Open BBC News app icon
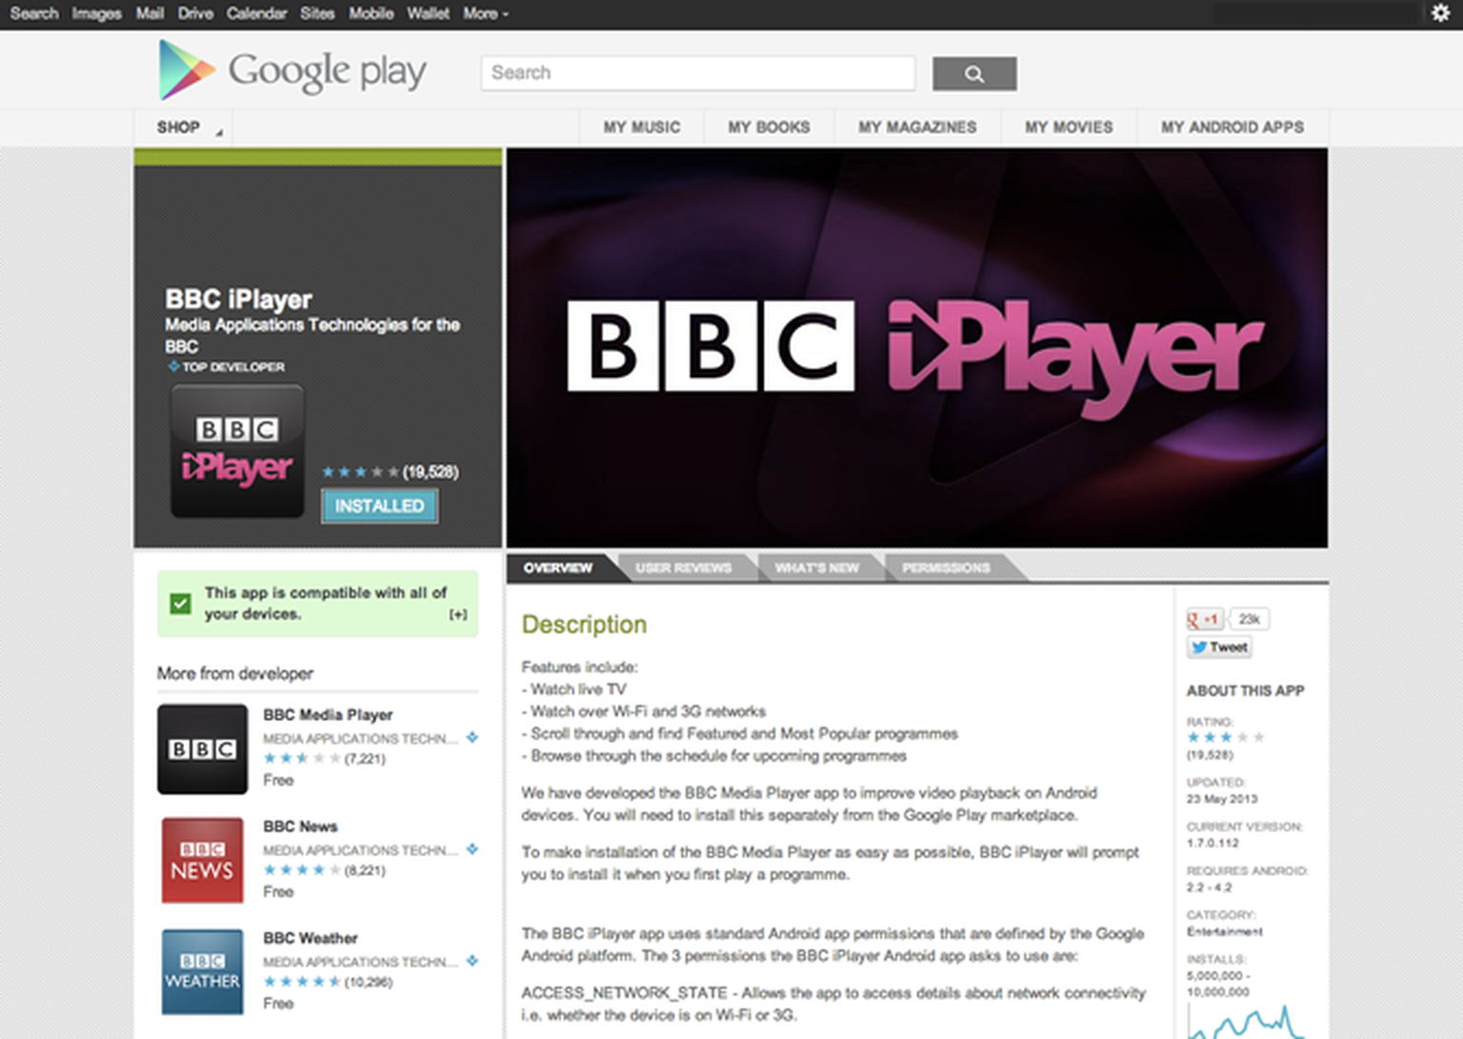Screen dimensions: 1463x1039 click(202, 860)
